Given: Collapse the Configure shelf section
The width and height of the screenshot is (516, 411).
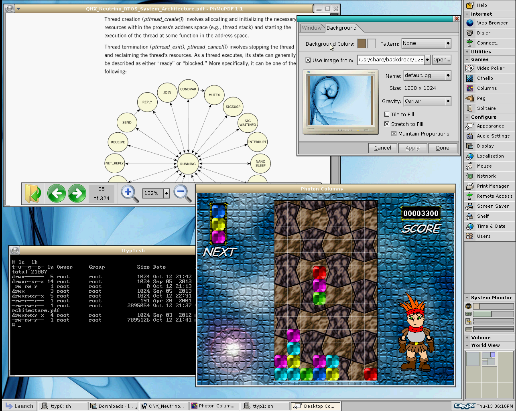Looking at the screenshot, I should (467, 117).
